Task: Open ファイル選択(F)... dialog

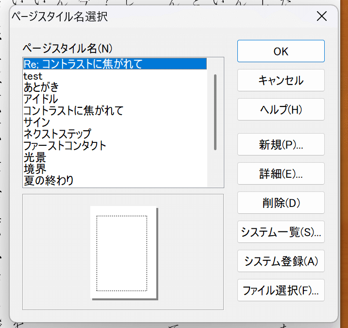Action: (281, 290)
